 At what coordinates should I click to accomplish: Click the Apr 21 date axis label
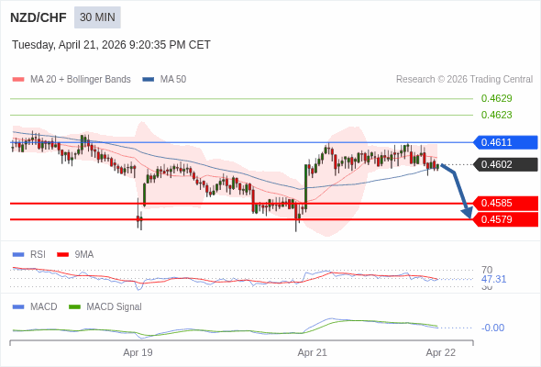313,352
